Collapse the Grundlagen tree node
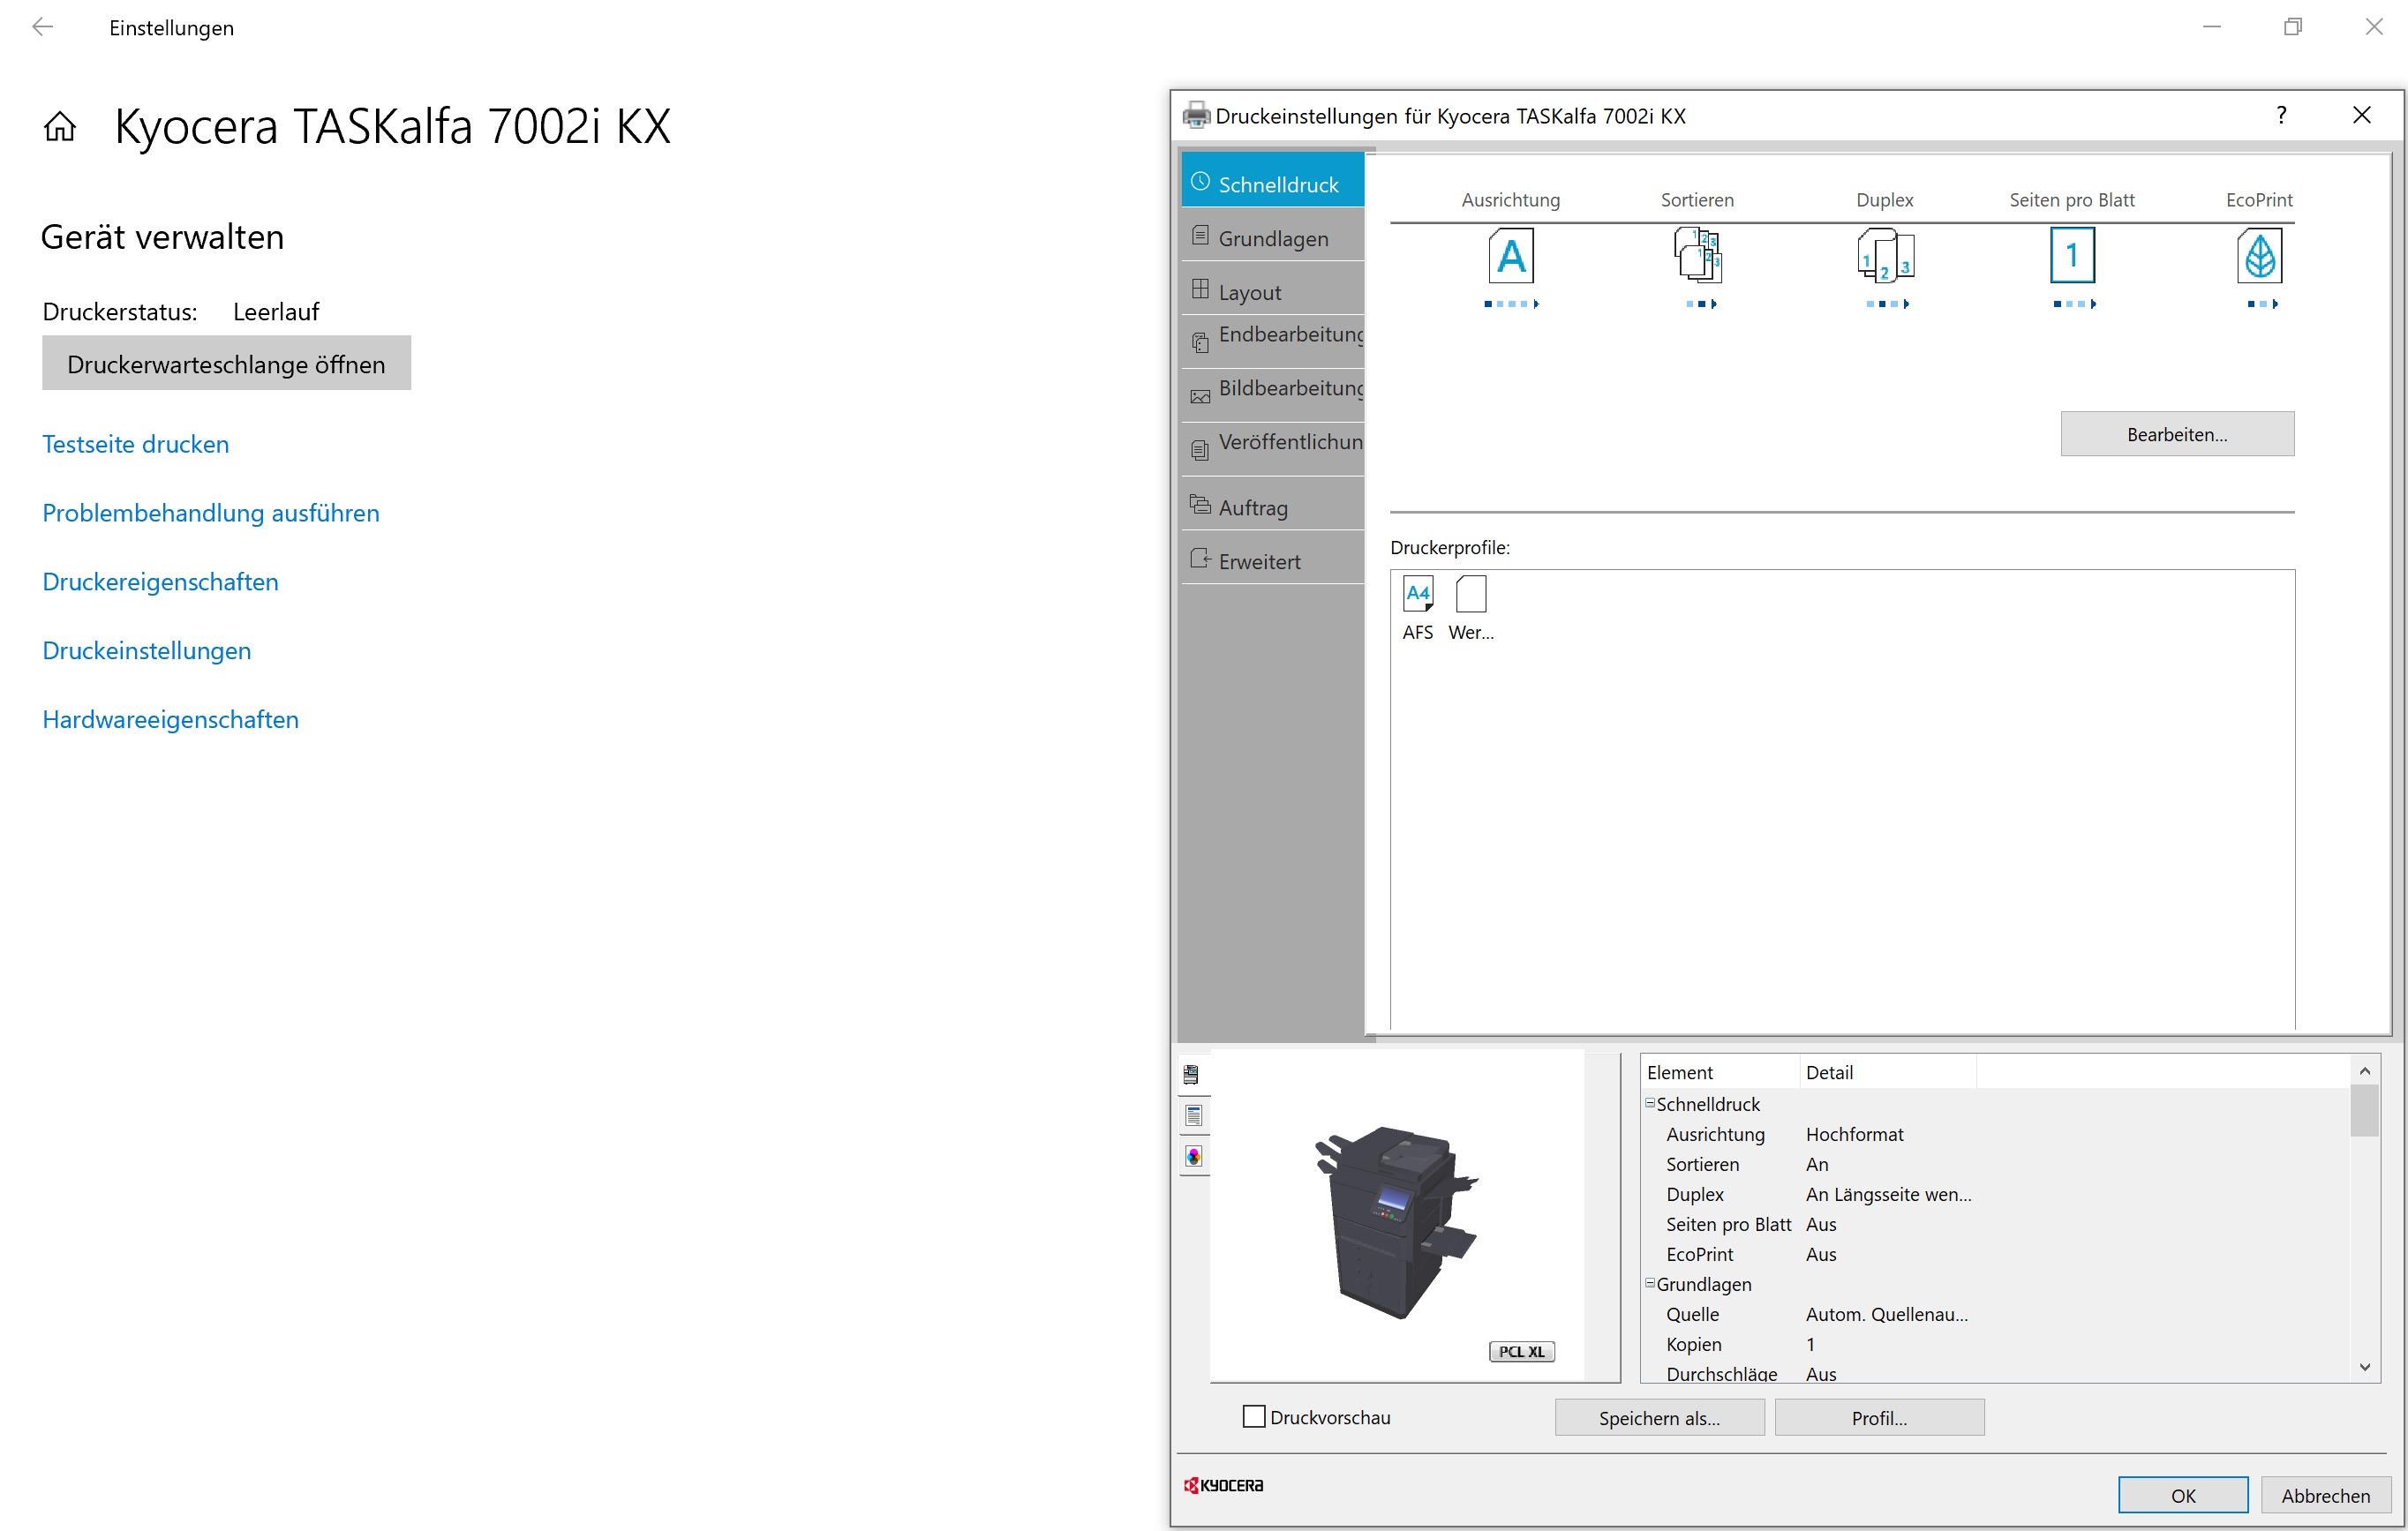Image resolution: width=2408 pixels, height=1531 pixels. click(x=1649, y=1282)
